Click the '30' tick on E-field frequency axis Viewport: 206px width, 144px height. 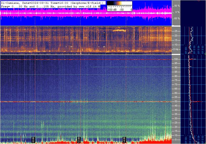click(x=176, y=118)
